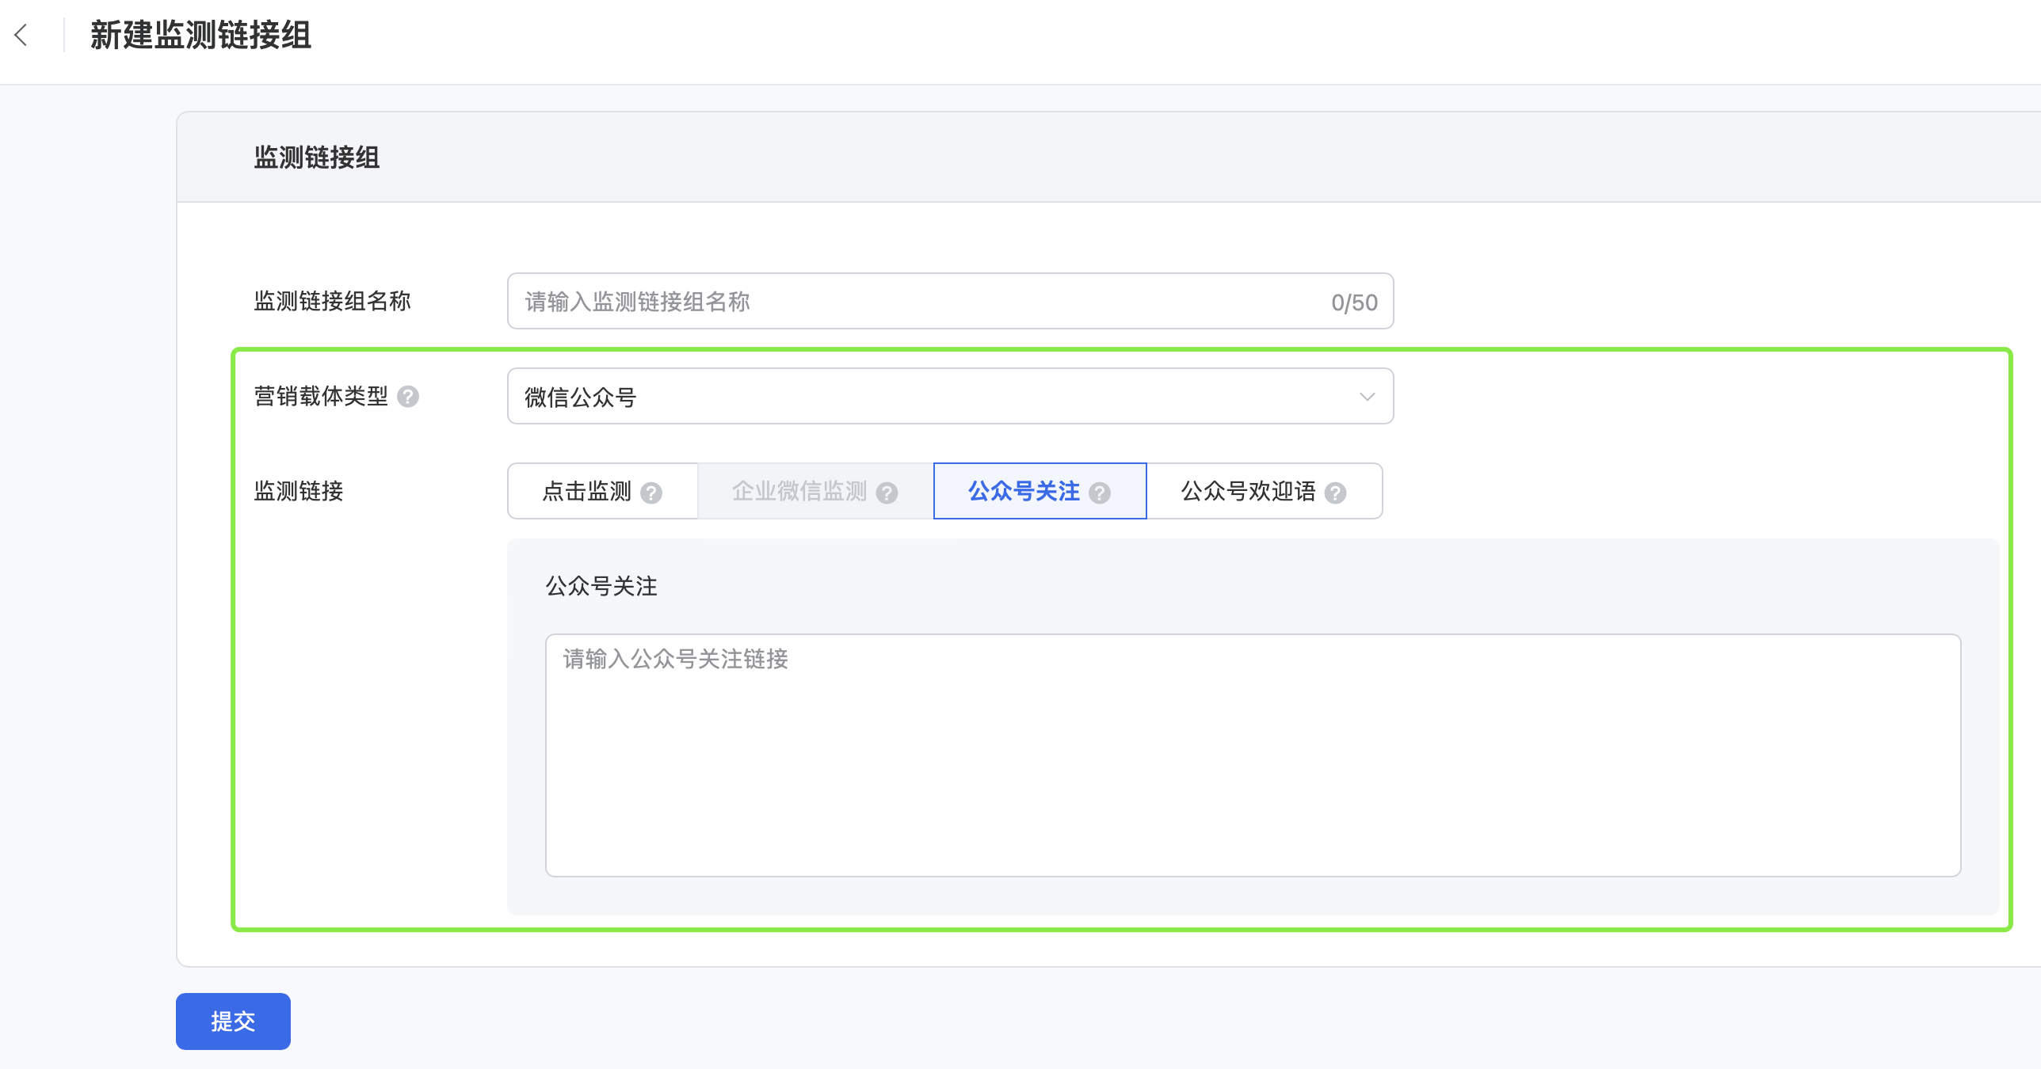Viewport: 2041px width, 1069px height.
Task: Expand the 微信公众号 dropdown chevron
Action: pos(1367,396)
